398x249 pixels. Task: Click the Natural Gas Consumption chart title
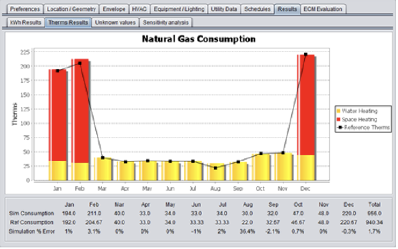(x=199, y=39)
